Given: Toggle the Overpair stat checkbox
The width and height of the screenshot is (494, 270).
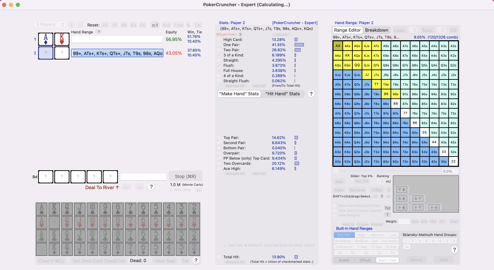Looking at the screenshot, I should pos(219,153).
